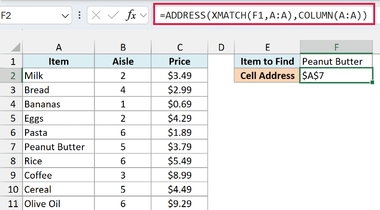Select the $A$7 result cell

(x=336, y=76)
